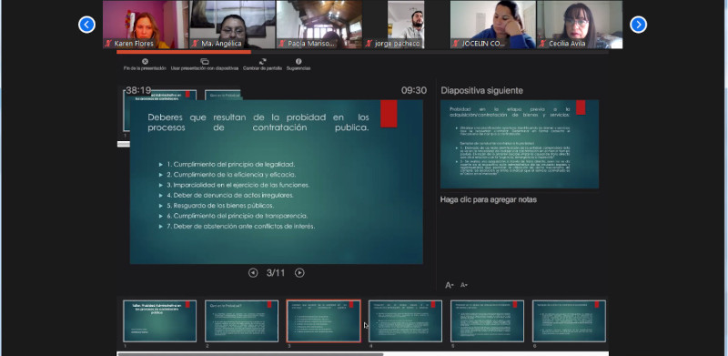
Task: Click Fin de la presentación icon
Action: (145, 61)
